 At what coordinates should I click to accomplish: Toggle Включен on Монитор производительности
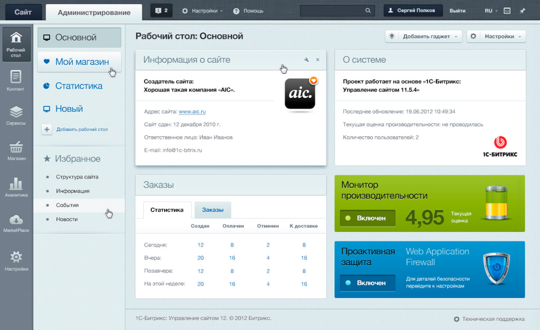click(367, 218)
